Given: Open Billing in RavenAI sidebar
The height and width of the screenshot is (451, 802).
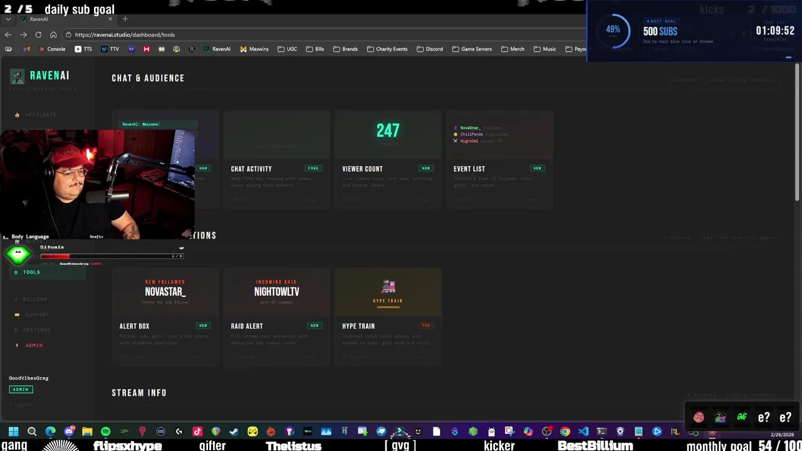Looking at the screenshot, I should coord(34,299).
